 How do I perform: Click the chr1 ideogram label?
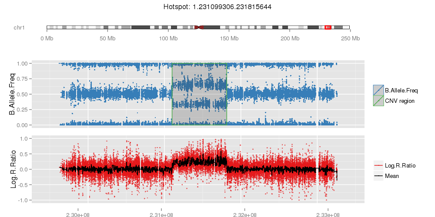pyautogui.click(x=20, y=27)
